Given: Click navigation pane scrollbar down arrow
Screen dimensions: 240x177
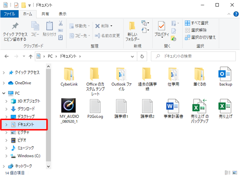Looking at the screenshot, I should 48,166.
